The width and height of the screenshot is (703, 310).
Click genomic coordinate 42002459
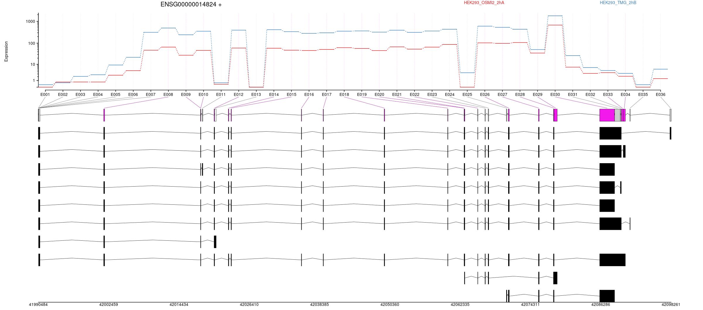click(x=108, y=304)
